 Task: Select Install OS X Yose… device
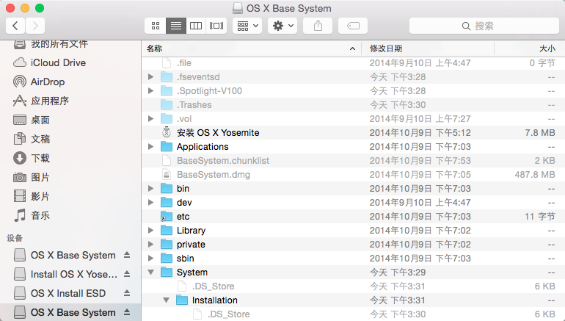[x=70, y=274]
